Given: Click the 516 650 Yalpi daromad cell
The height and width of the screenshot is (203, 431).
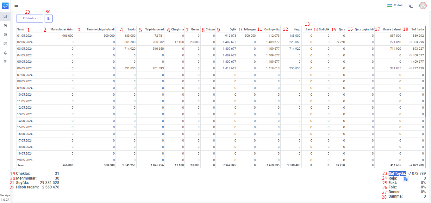Looking at the screenshot, I should pyautogui.click(x=158, y=49).
